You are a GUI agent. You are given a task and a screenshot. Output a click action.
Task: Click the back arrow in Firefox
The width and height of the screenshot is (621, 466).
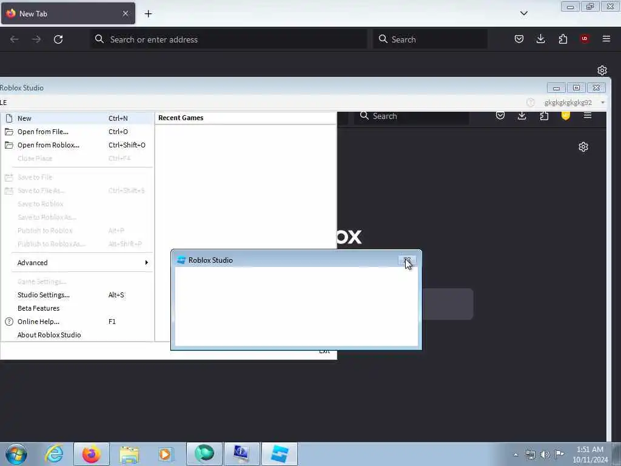[15, 39]
